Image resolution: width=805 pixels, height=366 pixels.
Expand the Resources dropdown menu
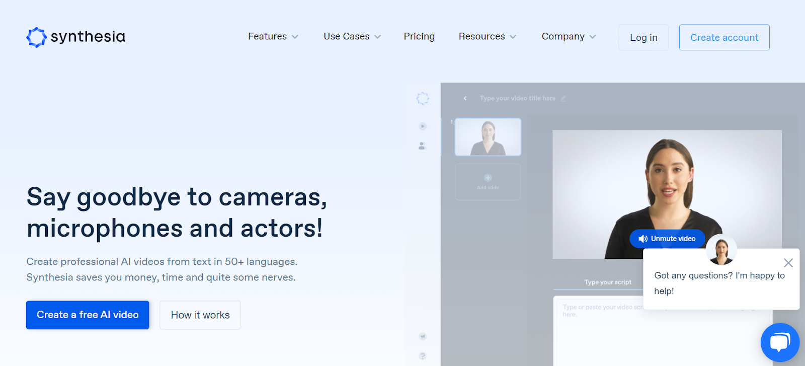pos(488,36)
